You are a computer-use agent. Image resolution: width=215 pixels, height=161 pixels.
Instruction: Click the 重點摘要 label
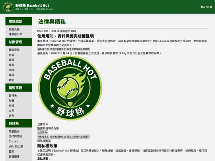tap(44, 159)
